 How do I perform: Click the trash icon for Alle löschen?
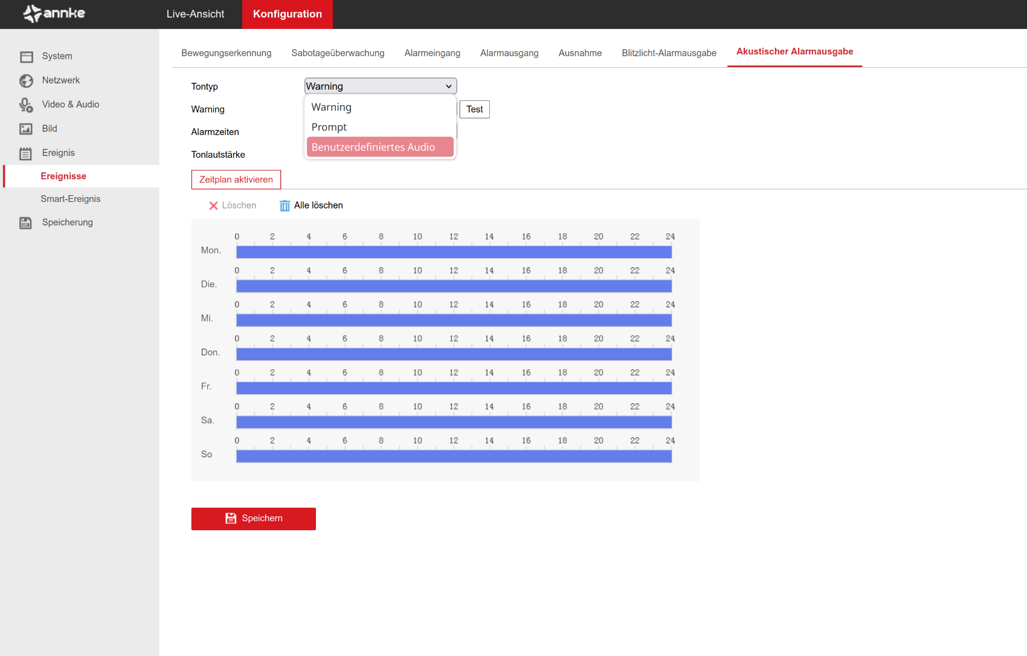coord(285,206)
